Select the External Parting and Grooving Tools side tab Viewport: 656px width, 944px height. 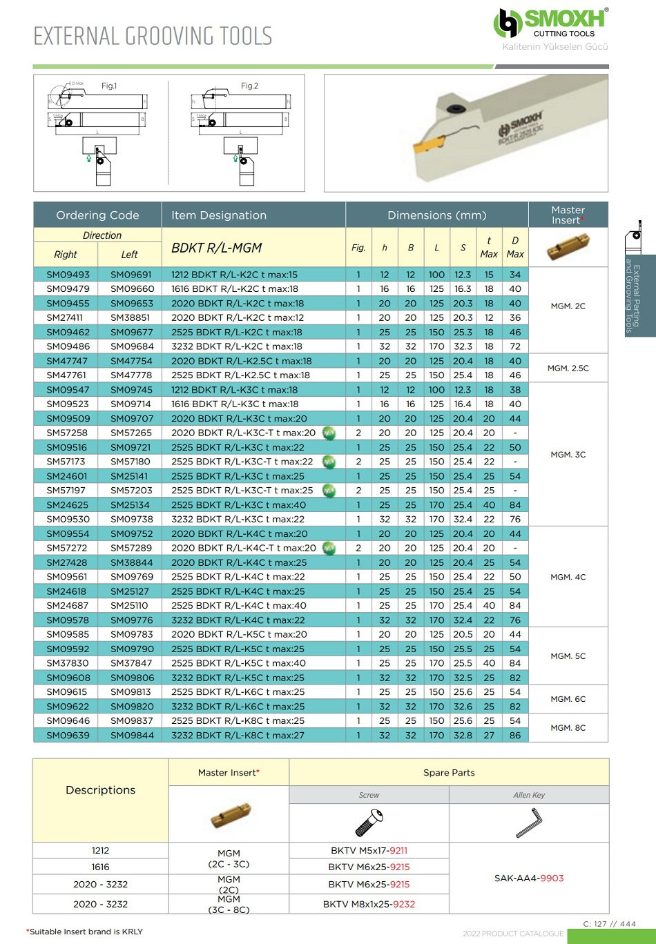pyautogui.click(x=634, y=297)
